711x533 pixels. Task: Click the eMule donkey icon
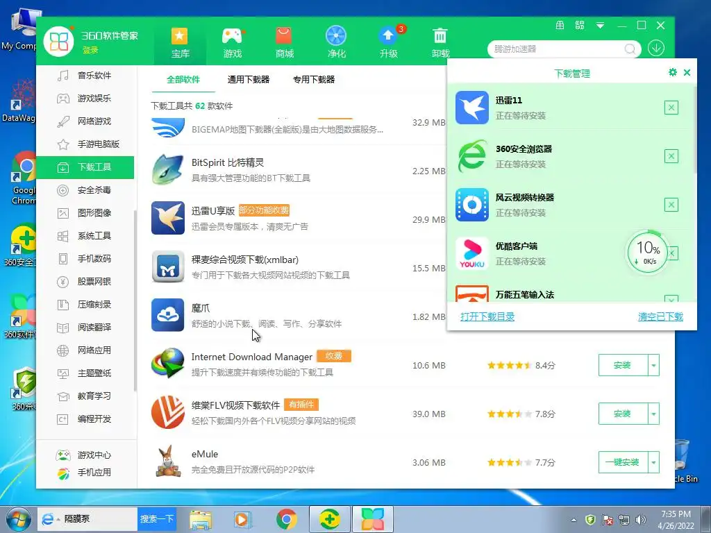168,461
